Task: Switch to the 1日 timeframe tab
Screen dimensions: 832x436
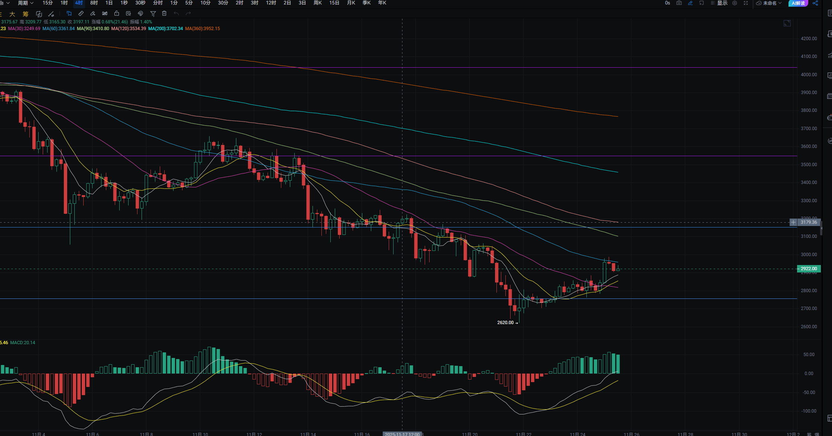Action: click(109, 3)
